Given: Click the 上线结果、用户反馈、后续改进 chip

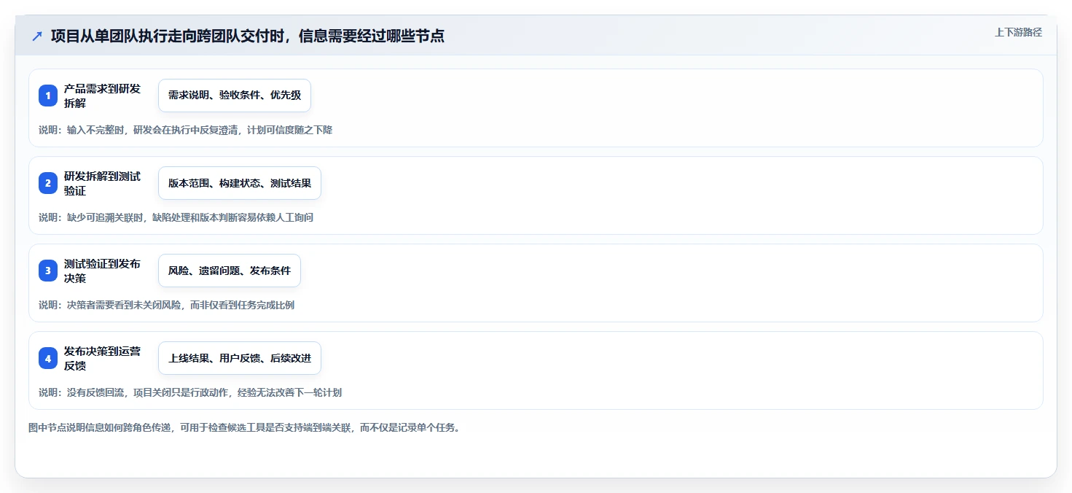Looking at the screenshot, I should [x=240, y=358].
